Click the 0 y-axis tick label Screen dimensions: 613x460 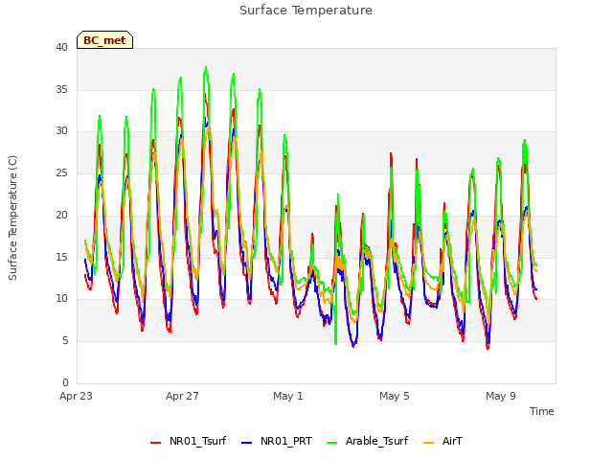(65, 382)
